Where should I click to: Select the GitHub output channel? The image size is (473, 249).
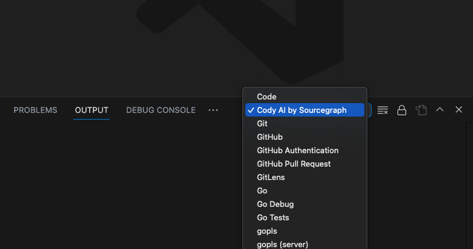coord(305,137)
